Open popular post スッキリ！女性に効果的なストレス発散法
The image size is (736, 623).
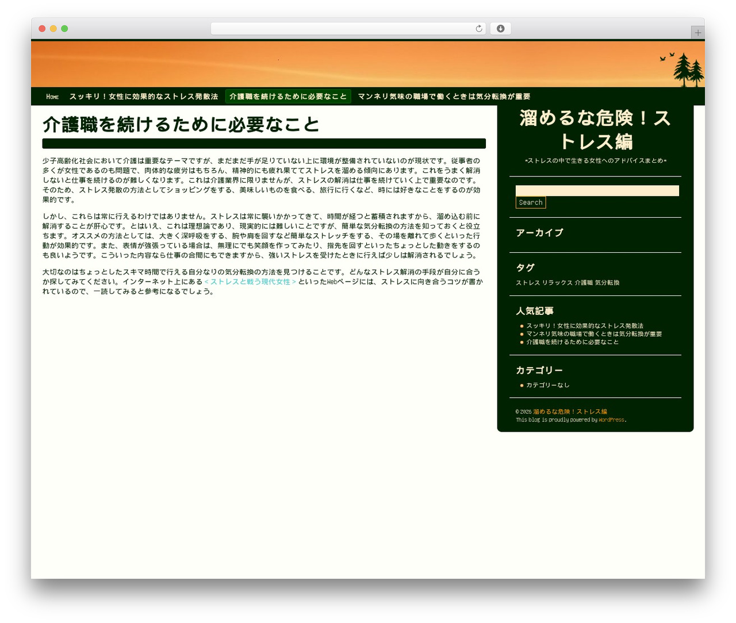coord(585,326)
